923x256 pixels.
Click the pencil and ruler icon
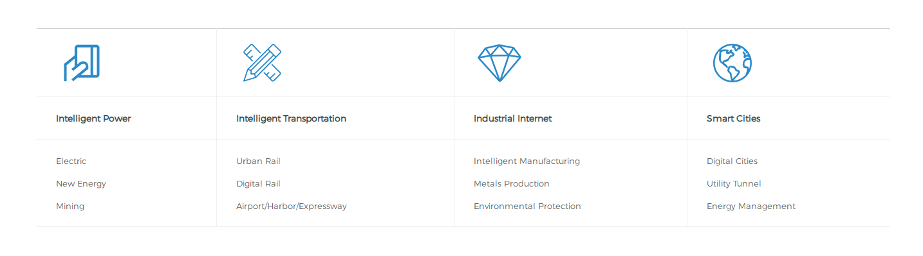262,63
